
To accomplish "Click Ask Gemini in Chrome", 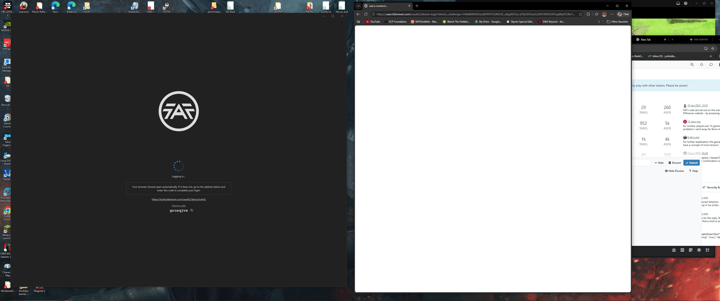I will coord(699,40).
